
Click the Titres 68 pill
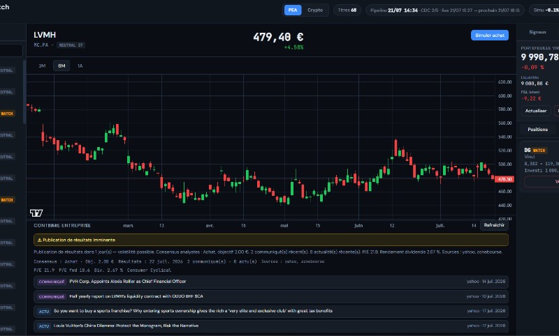[347, 10]
